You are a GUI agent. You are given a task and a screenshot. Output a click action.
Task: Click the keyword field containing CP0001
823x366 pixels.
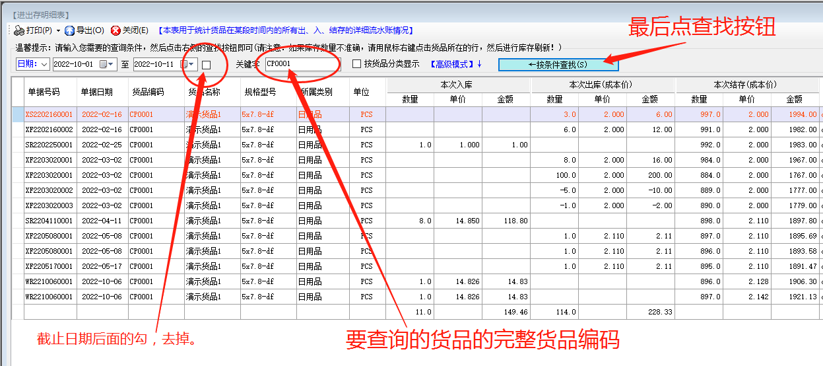pyautogui.click(x=300, y=64)
